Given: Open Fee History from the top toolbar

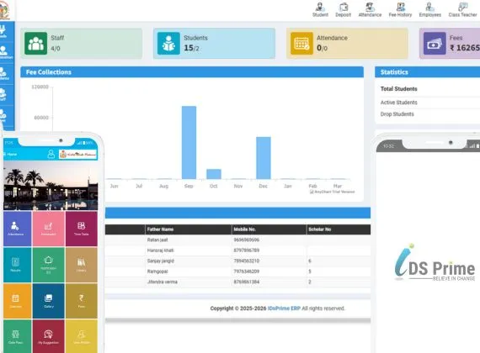Looking at the screenshot, I should click(400, 9).
